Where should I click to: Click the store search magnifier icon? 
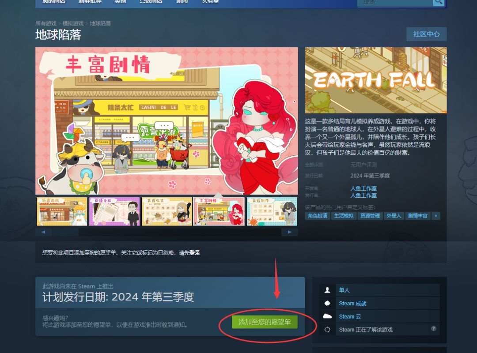click(439, 2)
